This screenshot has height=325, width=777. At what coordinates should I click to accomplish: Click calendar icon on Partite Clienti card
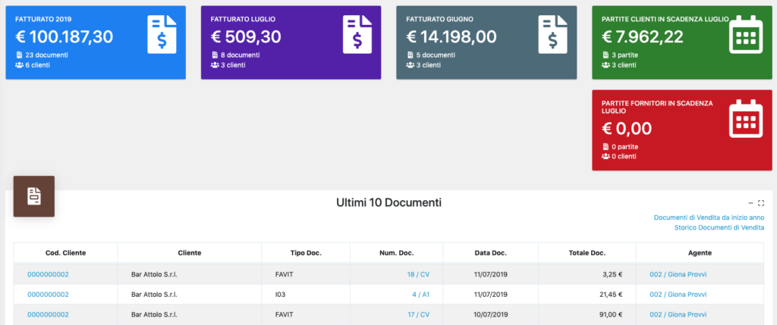(x=745, y=34)
